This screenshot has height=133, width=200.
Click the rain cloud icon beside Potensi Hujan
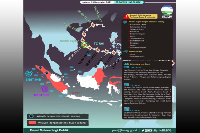(x=125, y=22)
